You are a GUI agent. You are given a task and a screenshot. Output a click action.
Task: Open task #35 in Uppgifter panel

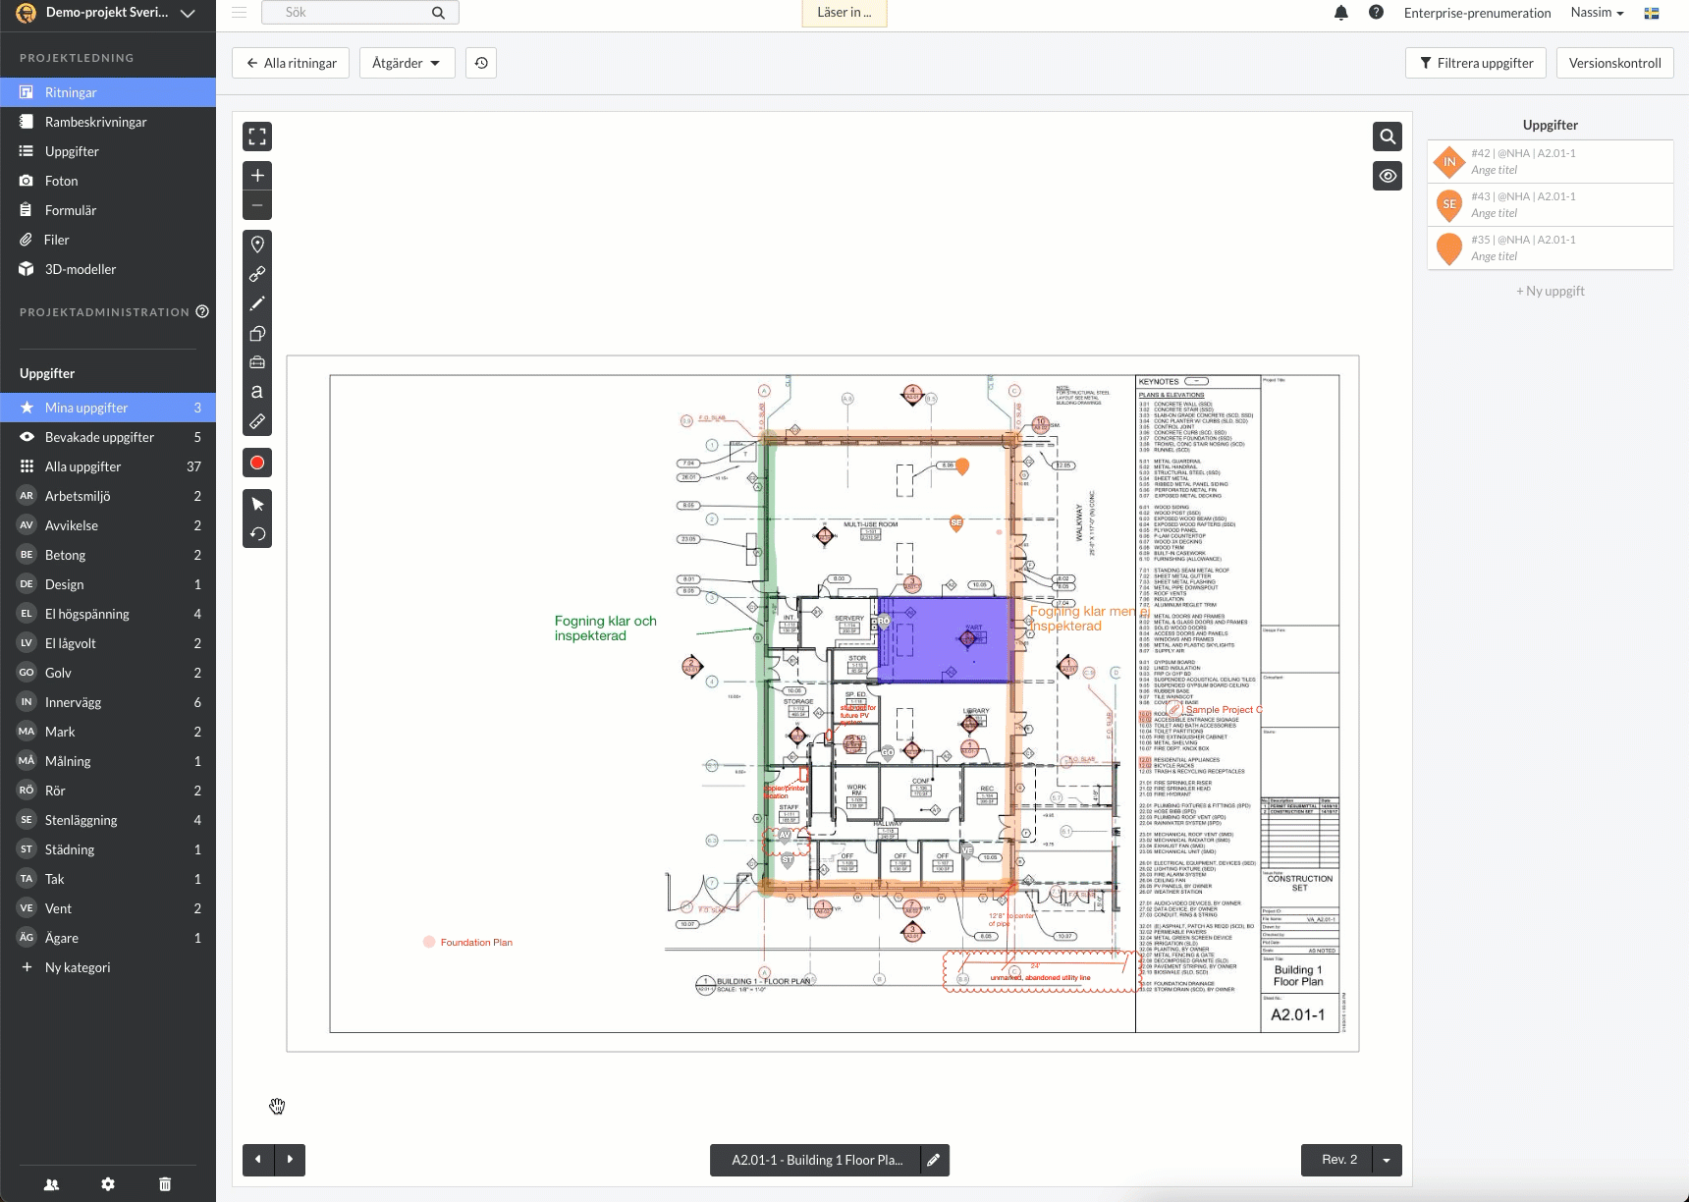click(x=1550, y=248)
